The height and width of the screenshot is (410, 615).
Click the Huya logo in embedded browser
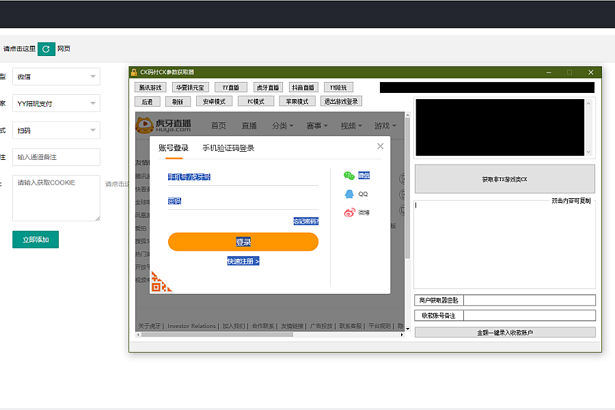(163, 125)
